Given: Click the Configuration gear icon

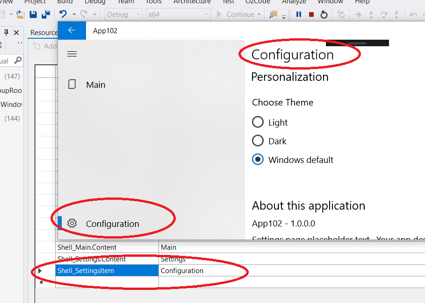Looking at the screenshot, I should (72, 223).
